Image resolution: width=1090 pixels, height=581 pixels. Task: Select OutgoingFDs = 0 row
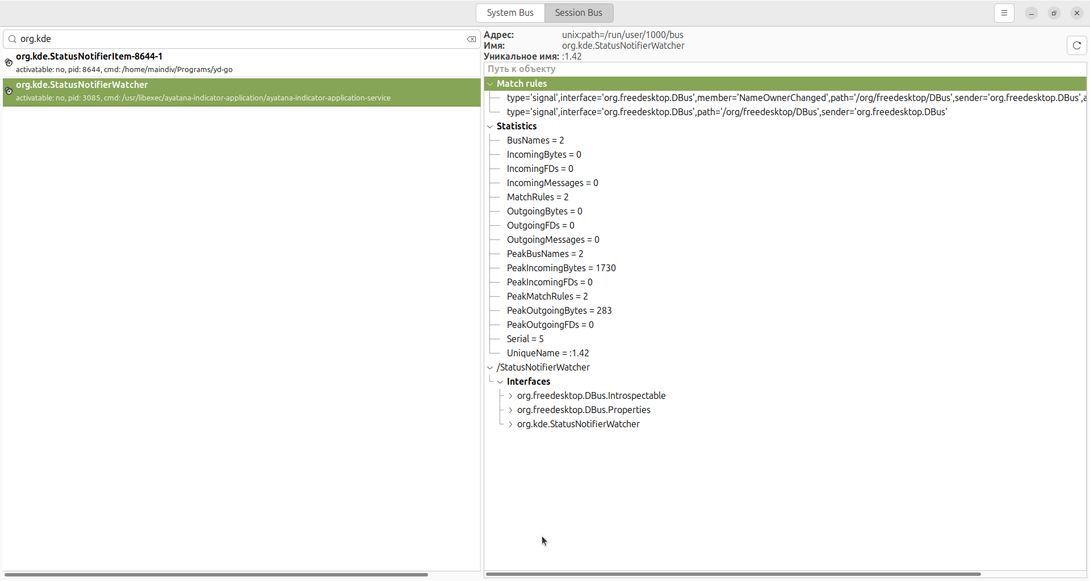(x=785, y=226)
